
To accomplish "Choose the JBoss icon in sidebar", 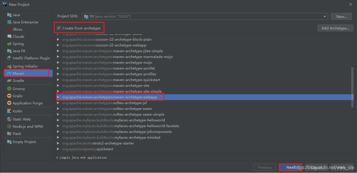I will coord(9,29).
